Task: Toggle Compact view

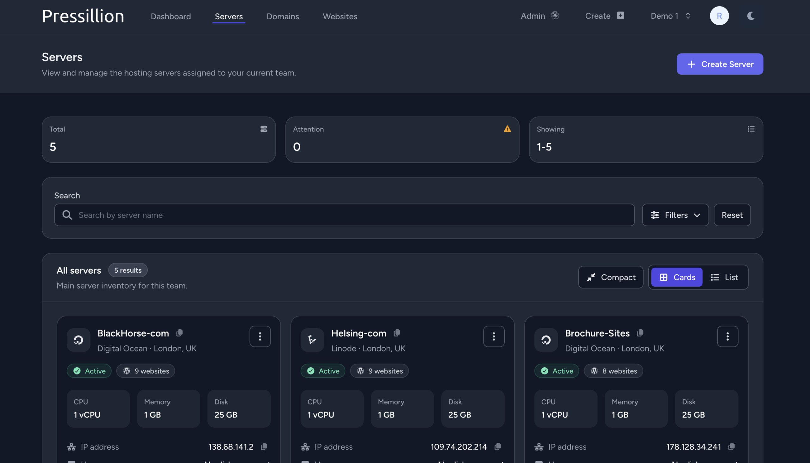Action: [610, 277]
